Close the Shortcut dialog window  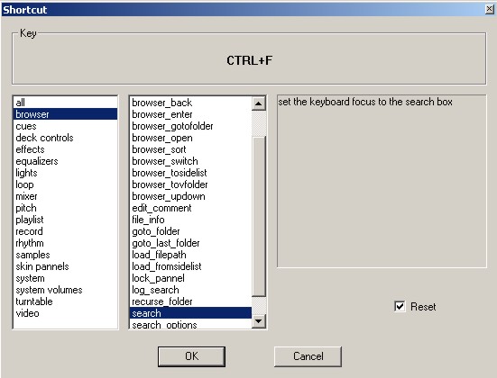[490, 10]
